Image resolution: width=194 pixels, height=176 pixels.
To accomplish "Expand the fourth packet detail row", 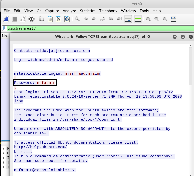I will click(x=4, y=162).
